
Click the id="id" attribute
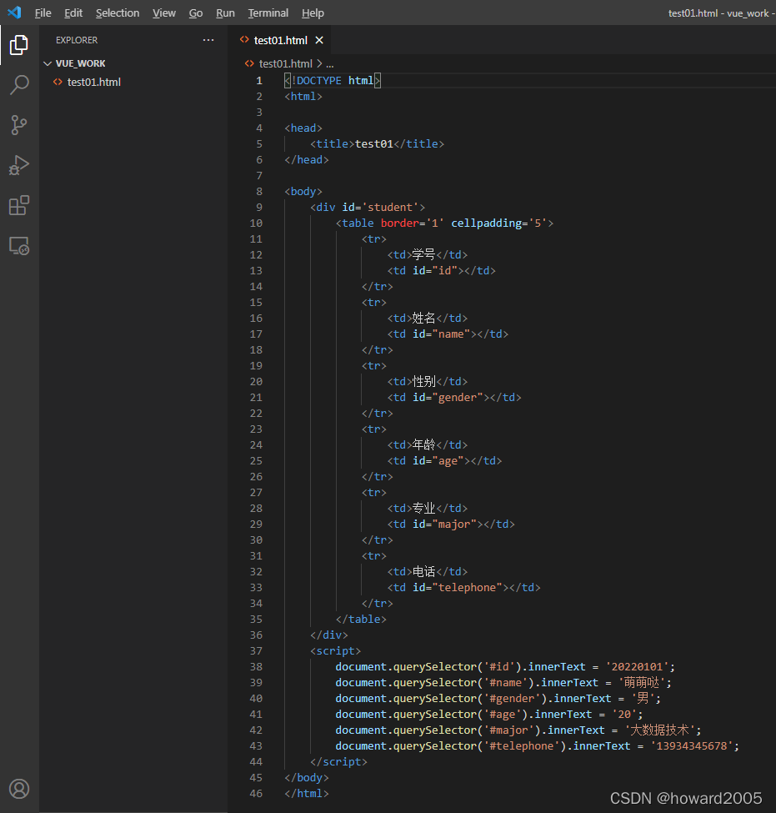[x=435, y=271]
